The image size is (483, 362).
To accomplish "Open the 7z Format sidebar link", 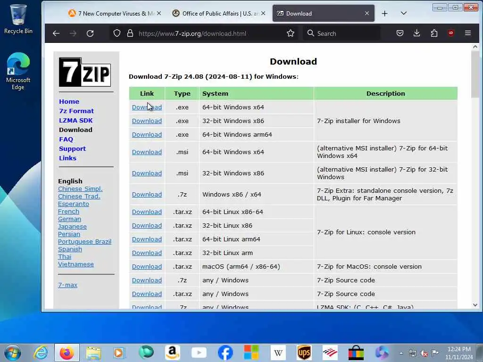I will click(x=76, y=111).
